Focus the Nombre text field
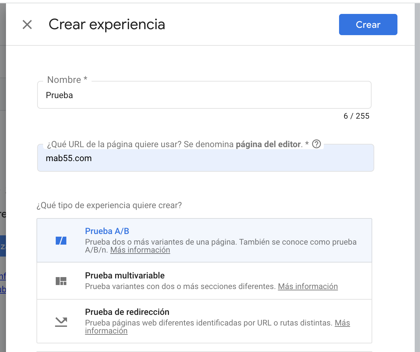420x352 pixels. tap(204, 95)
